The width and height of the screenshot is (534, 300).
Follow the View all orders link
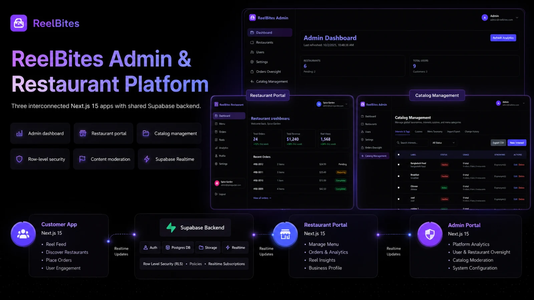click(x=262, y=198)
